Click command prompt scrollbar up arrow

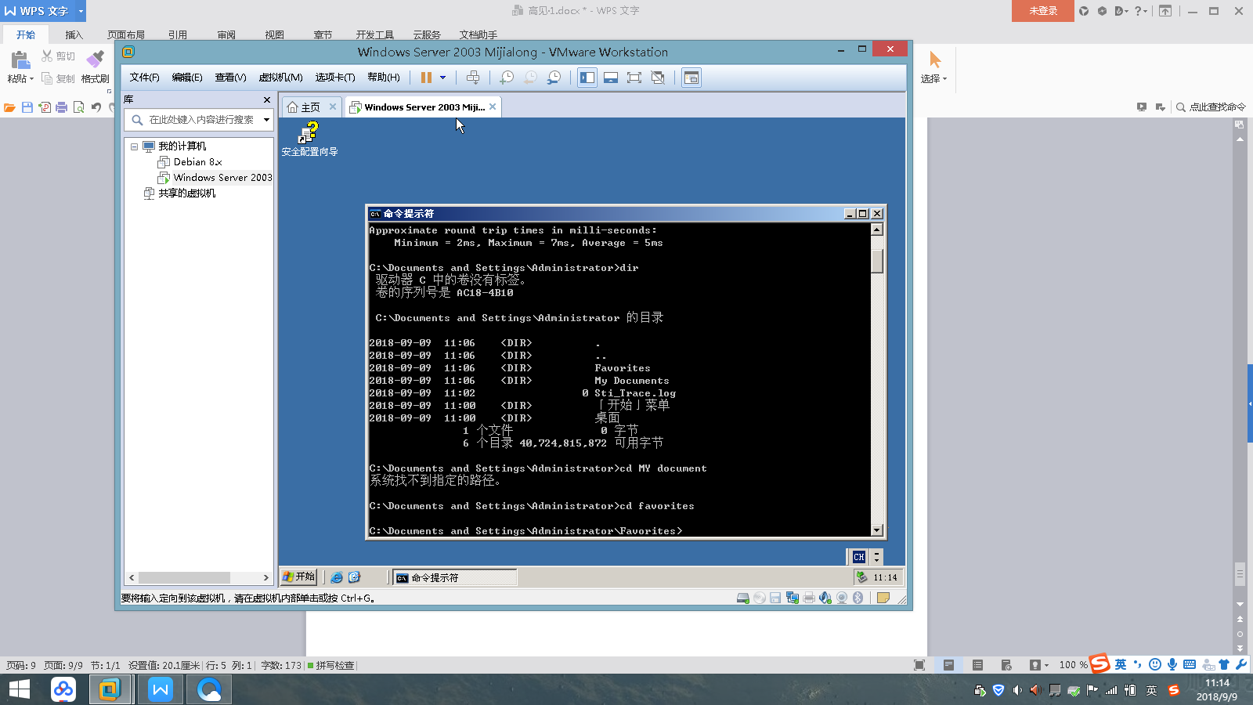pos(877,230)
